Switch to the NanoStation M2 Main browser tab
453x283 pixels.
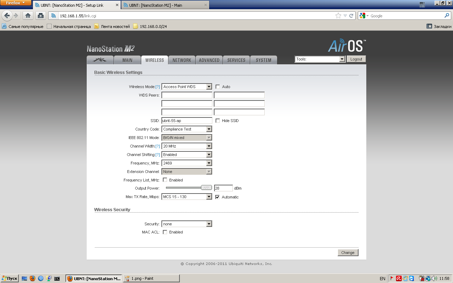pos(165,5)
